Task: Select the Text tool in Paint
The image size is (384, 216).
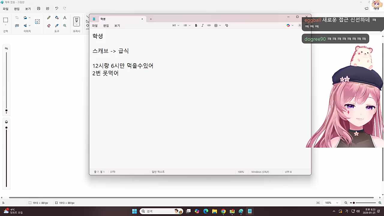Action: point(65,18)
